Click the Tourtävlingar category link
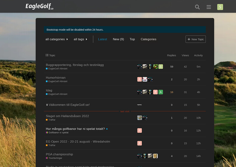 [54, 158]
